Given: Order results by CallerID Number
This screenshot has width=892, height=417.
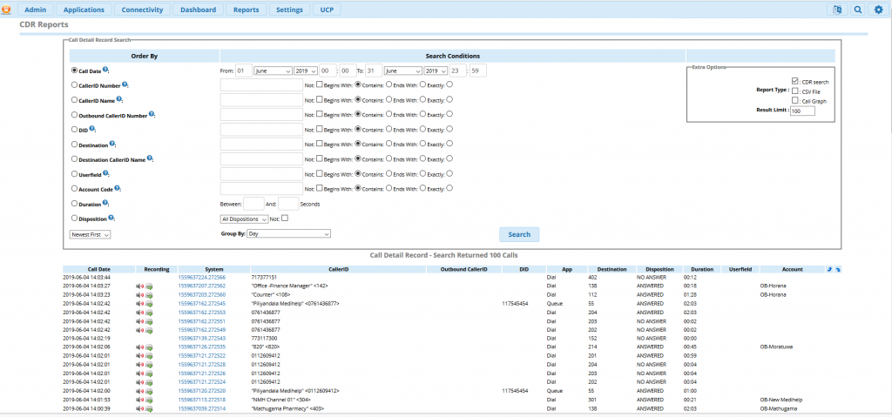Looking at the screenshot, I should (x=74, y=85).
